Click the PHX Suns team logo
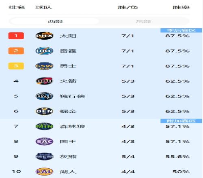Viewport: 203px width, 178px height. 44,36
